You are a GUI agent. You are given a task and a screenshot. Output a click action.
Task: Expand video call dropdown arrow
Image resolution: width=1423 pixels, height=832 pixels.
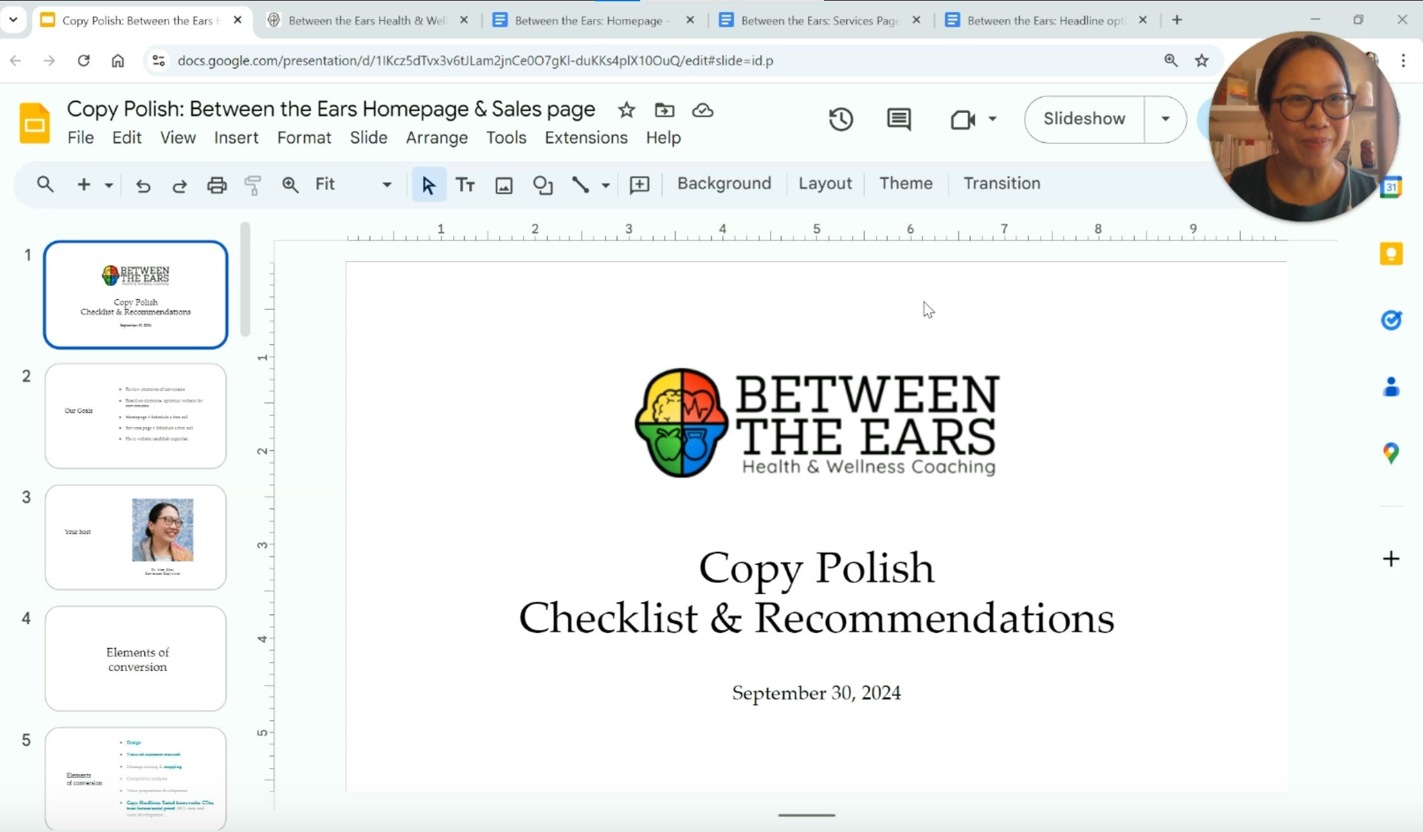[x=993, y=119]
